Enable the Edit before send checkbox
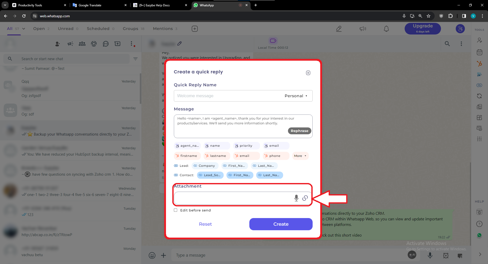Viewport: 488px width, 264px height. point(176,210)
